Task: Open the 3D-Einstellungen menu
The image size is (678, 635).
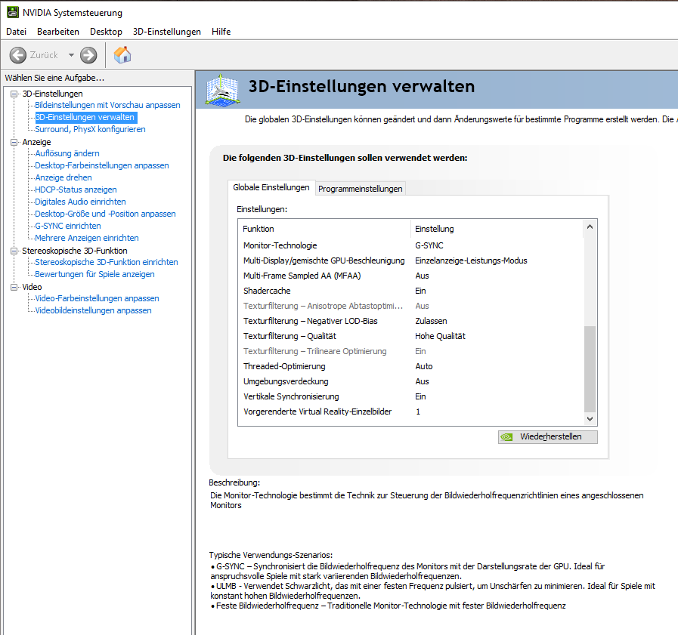Action: (167, 32)
